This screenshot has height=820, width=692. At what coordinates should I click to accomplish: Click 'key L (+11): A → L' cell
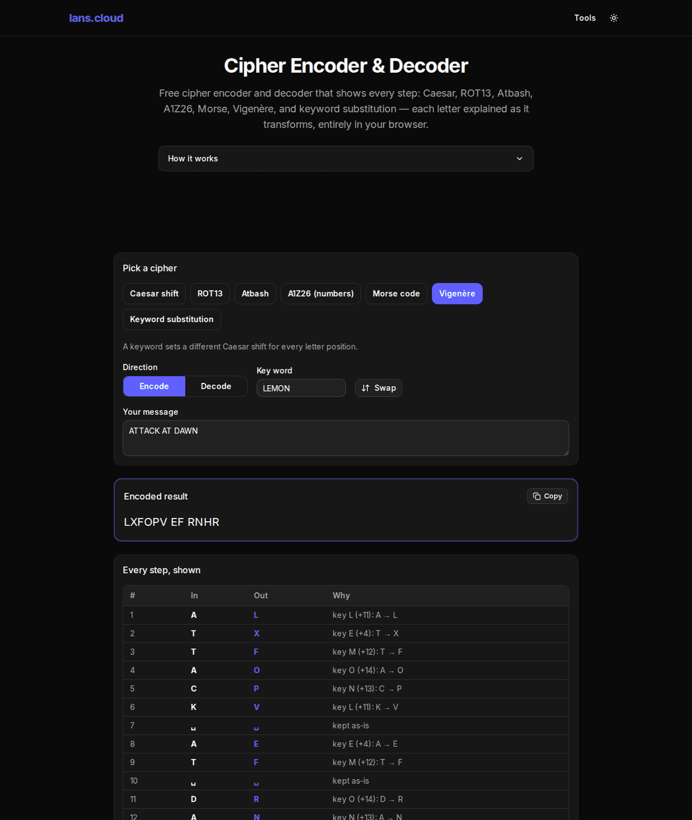(x=365, y=615)
